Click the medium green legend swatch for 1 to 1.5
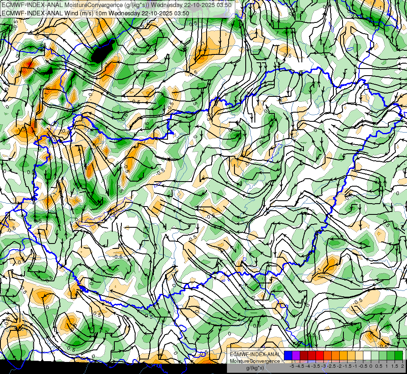The height and width of the screenshot is (374, 407). click(x=391, y=356)
